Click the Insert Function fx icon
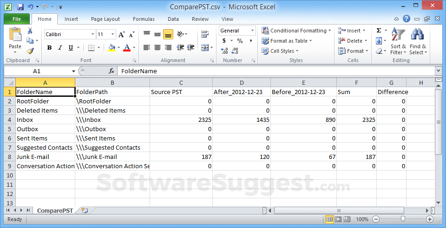 tap(111, 71)
